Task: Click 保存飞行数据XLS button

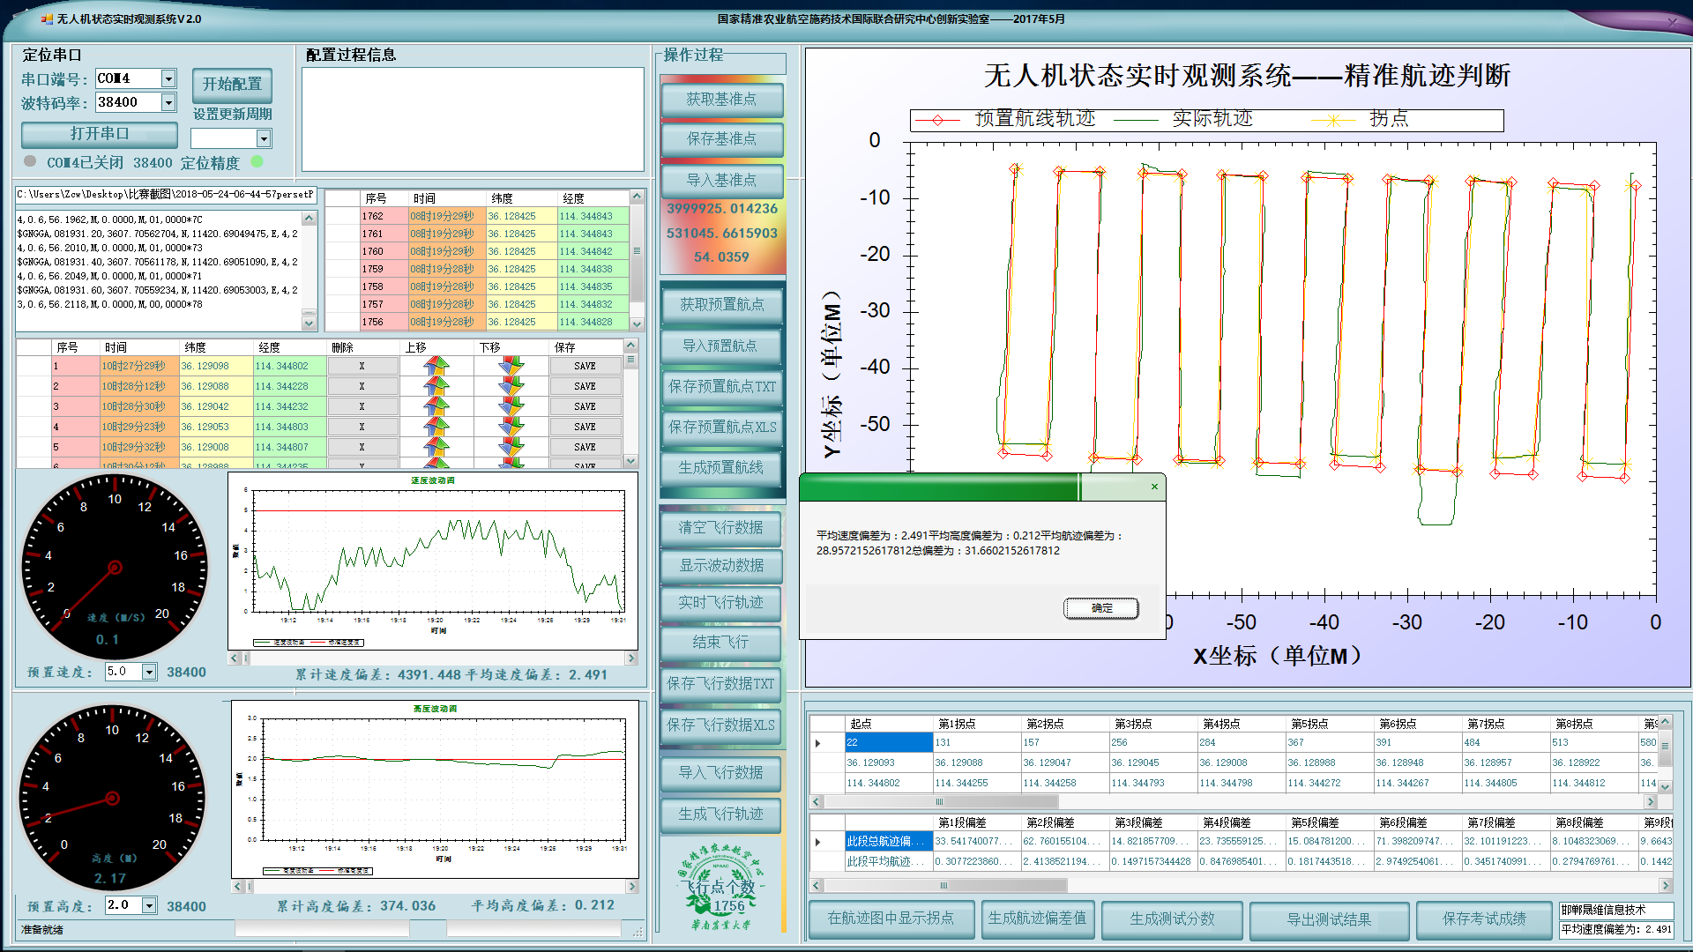Action: 721,725
